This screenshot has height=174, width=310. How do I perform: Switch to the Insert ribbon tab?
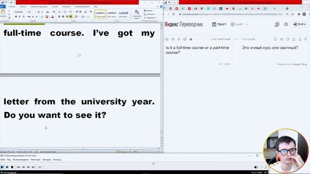(x=23, y=7)
